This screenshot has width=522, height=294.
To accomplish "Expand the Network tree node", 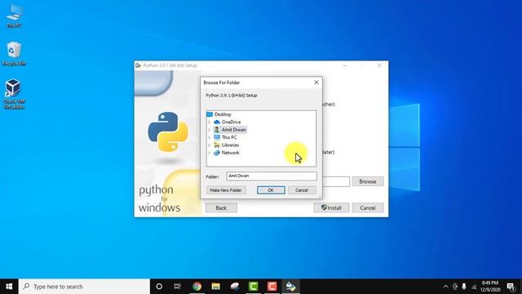I will [x=210, y=153].
